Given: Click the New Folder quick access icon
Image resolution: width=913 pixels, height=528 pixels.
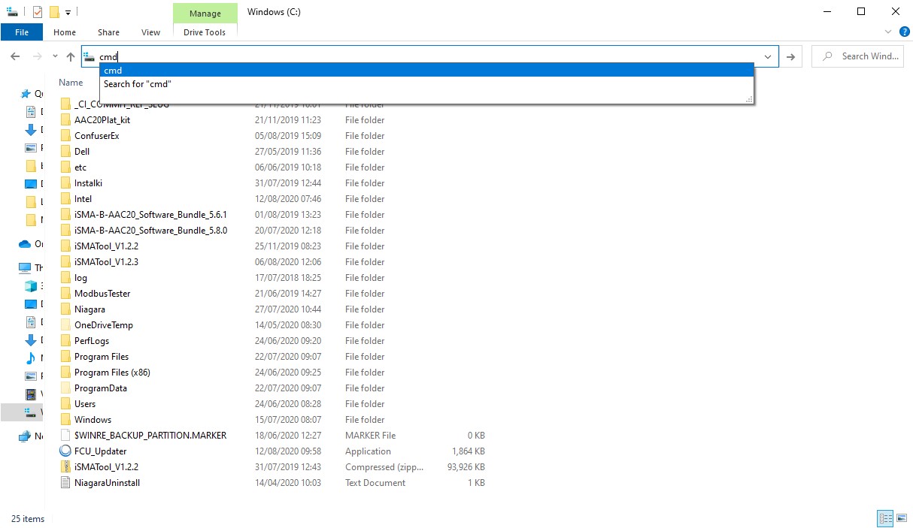Looking at the screenshot, I should (54, 12).
